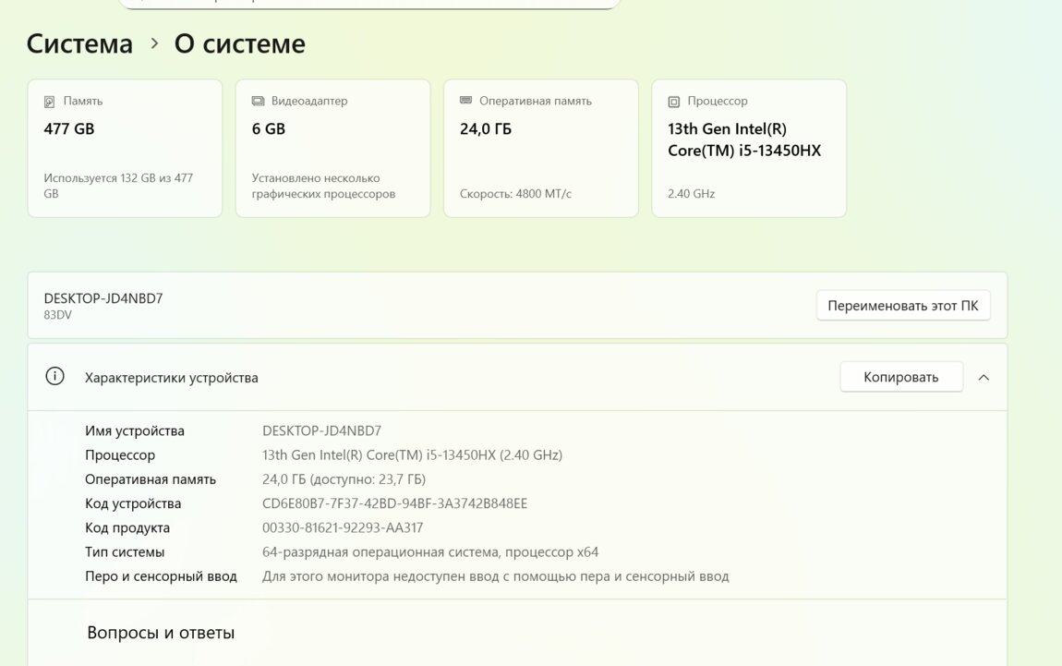Click the breadcrumb arrow after Система
This screenshot has height=666, width=1062.
coord(154,43)
